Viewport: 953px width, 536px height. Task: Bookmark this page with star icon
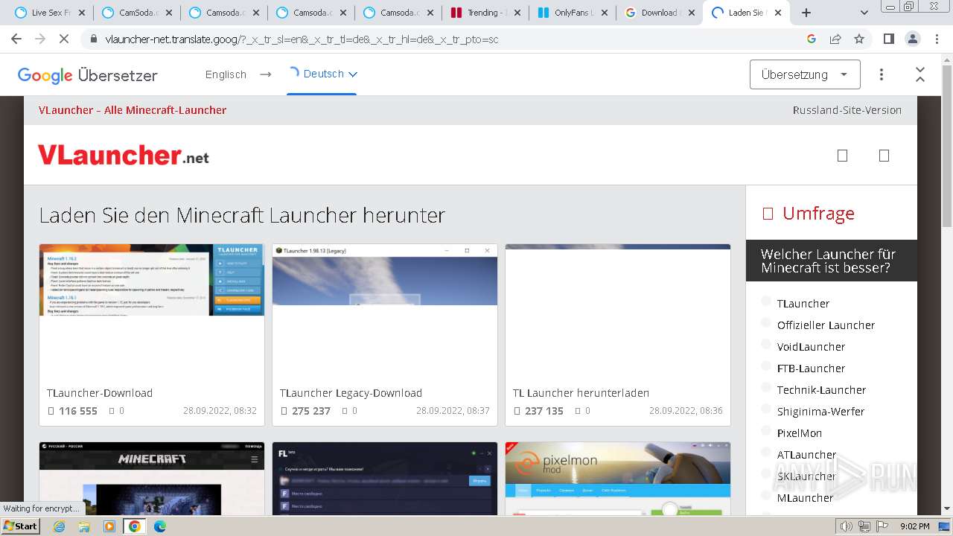859,39
